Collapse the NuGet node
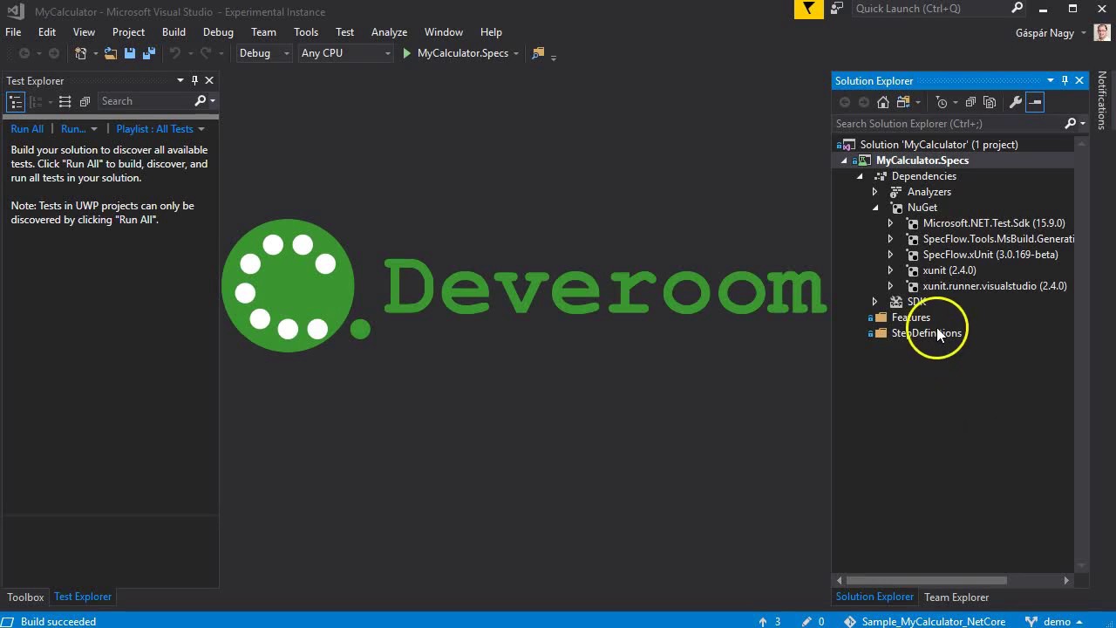Image resolution: width=1116 pixels, height=628 pixels. [x=875, y=208]
